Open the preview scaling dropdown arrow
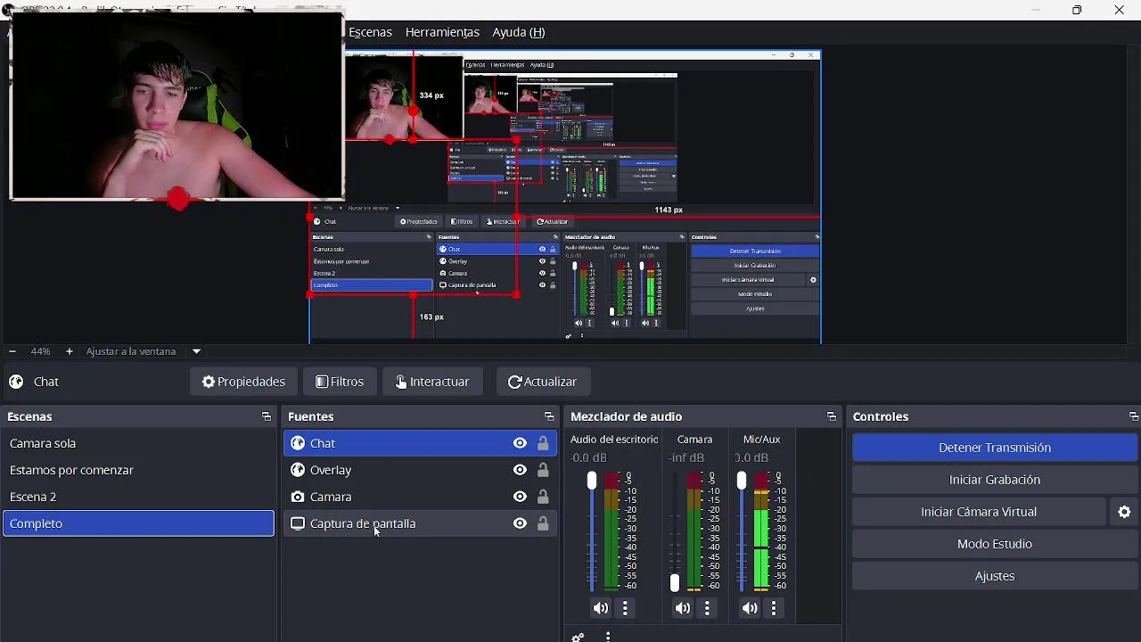Image resolution: width=1141 pixels, height=642 pixels. coord(196,351)
